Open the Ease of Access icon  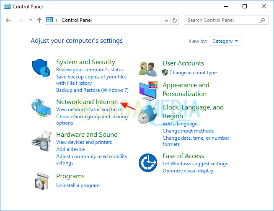(148, 163)
